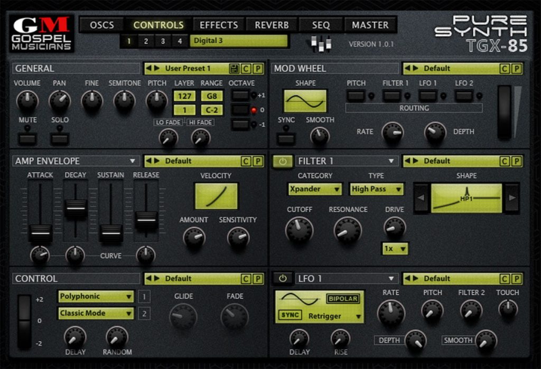Select layer slot 3 button

(x=163, y=41)
